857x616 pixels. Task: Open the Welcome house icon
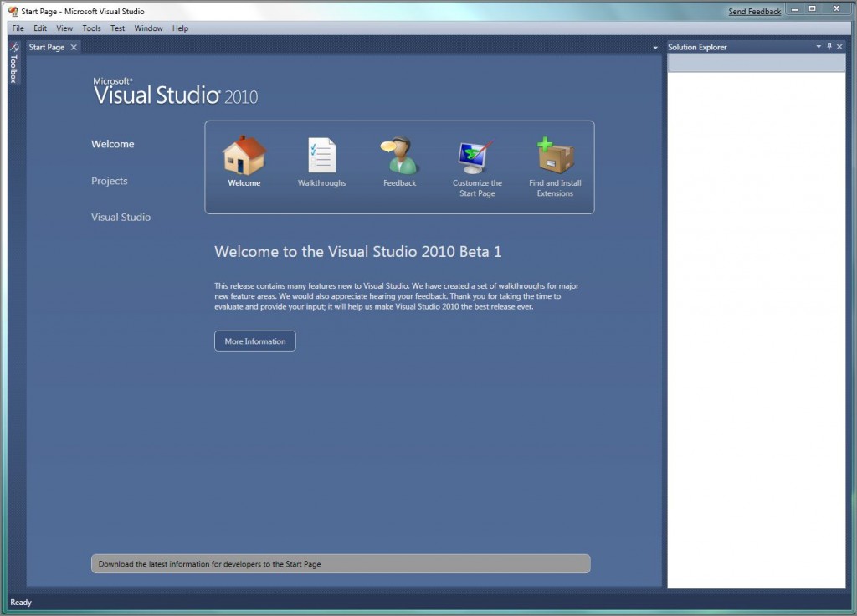click(x=244, y=156)
